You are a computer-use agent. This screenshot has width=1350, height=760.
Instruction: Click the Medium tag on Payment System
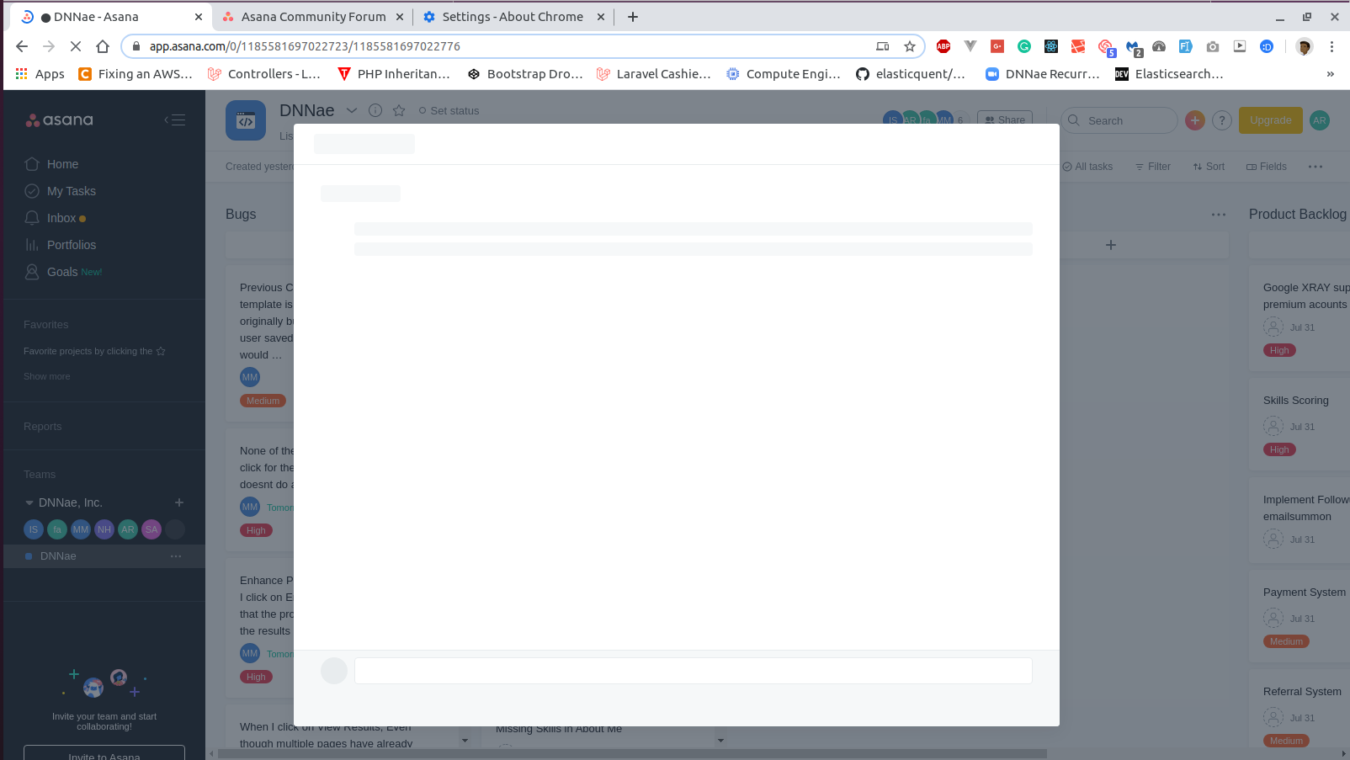point(1286,641)
